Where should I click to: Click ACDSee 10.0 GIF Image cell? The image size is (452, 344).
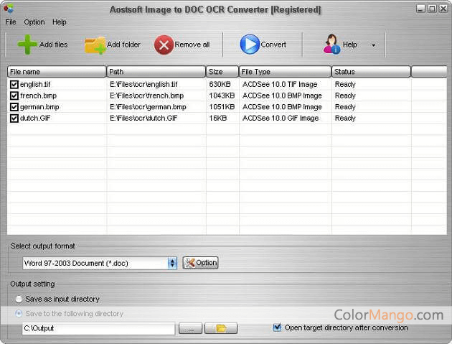[x=281, y=118]
